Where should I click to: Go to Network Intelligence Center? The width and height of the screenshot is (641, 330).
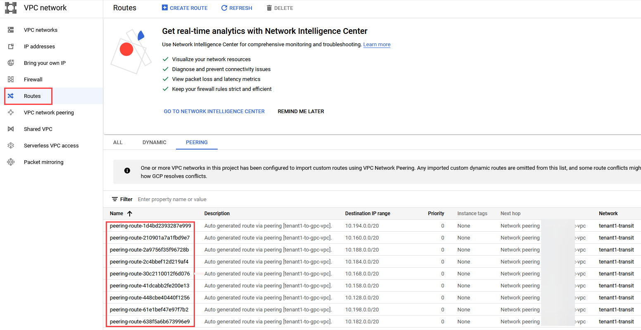(214, 112)
